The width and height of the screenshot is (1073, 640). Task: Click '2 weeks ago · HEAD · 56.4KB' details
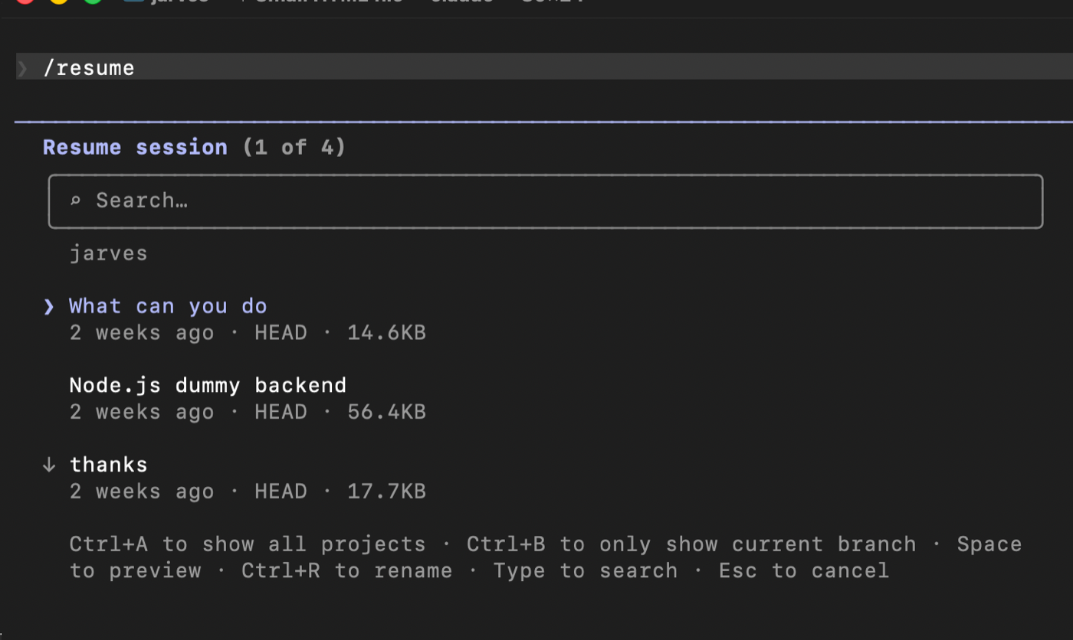pyautogui.click(x=248, y=412)
